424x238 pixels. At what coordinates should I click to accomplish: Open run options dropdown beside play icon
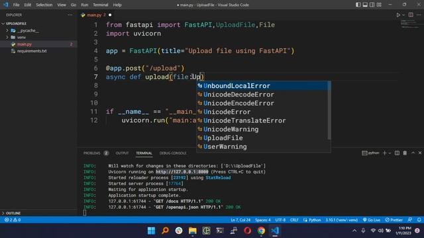[403, 15]
